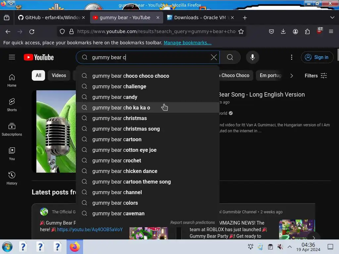
Task: Open Bear Song - Long English Version title
Action: (x=262, y=94)
